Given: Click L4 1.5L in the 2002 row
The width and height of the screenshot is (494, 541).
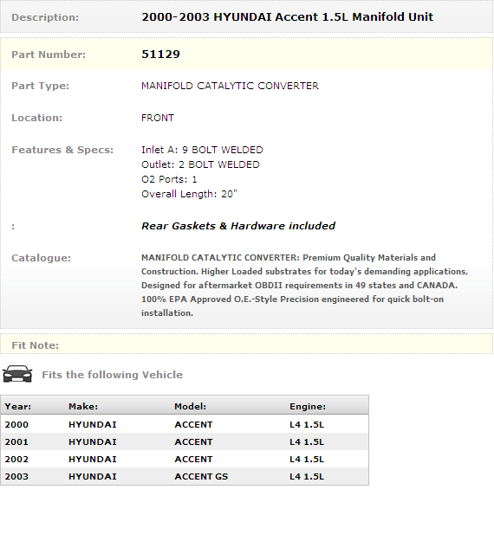Looking at the screenshot, I should click(x=307, y=460).
